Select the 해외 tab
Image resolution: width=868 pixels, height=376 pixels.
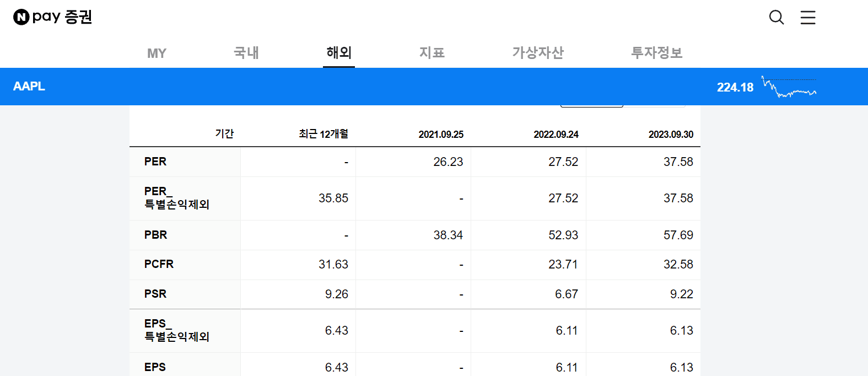point(338,53)
